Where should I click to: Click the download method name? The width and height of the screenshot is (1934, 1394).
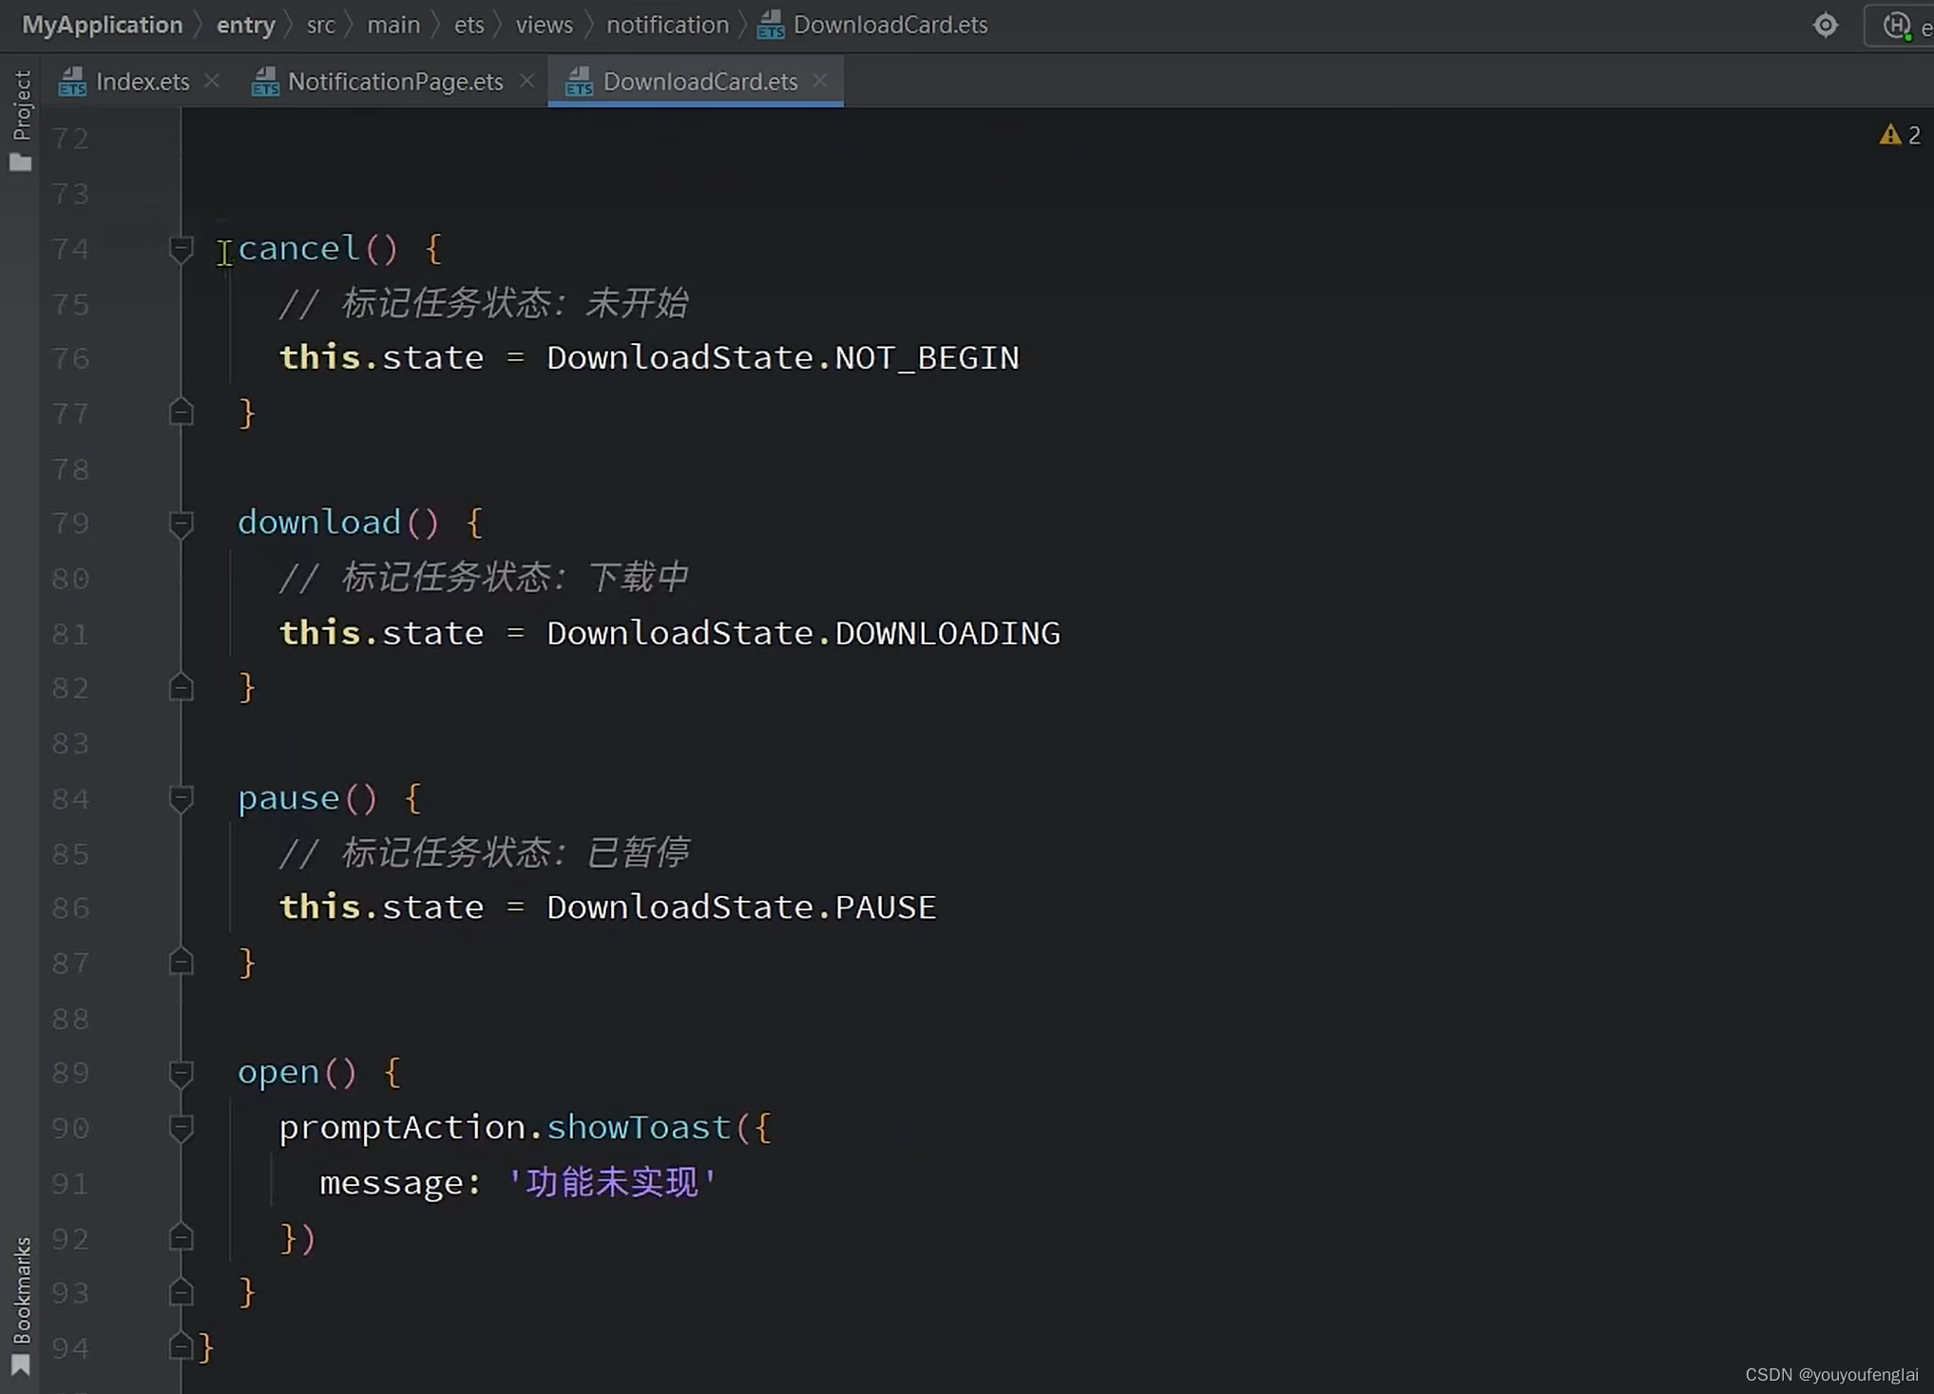click(x=318, y=523)
